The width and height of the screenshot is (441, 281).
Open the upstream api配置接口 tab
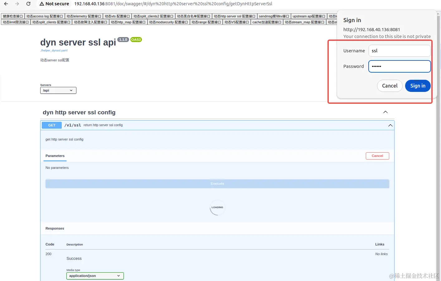(x=309, y=16)
